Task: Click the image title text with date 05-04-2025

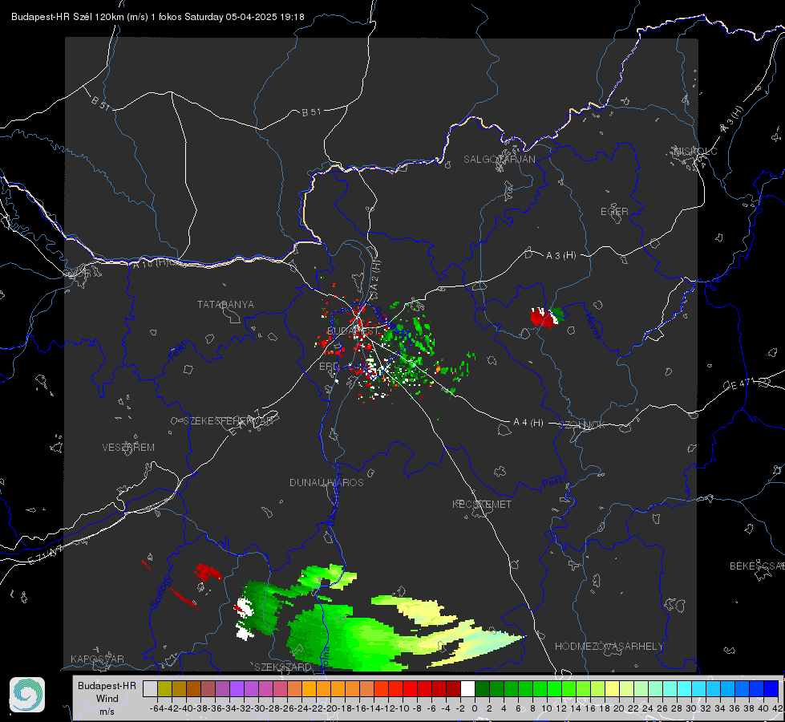Action: click(x=158, y=17)
